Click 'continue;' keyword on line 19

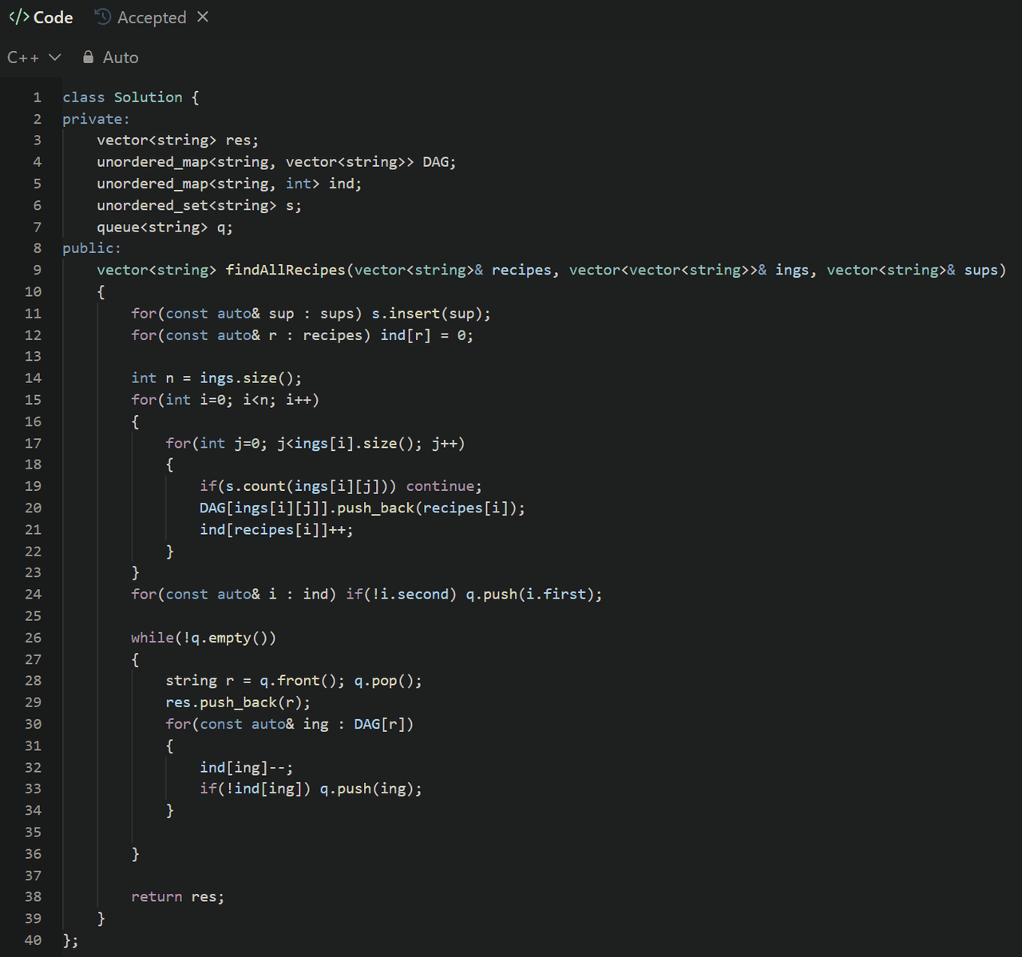tap(444, 486)
